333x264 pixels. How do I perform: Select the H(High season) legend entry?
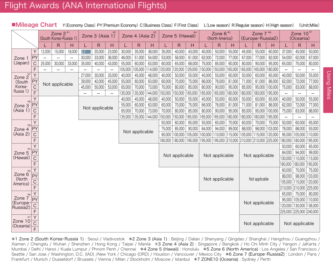[x=280, y=25]
